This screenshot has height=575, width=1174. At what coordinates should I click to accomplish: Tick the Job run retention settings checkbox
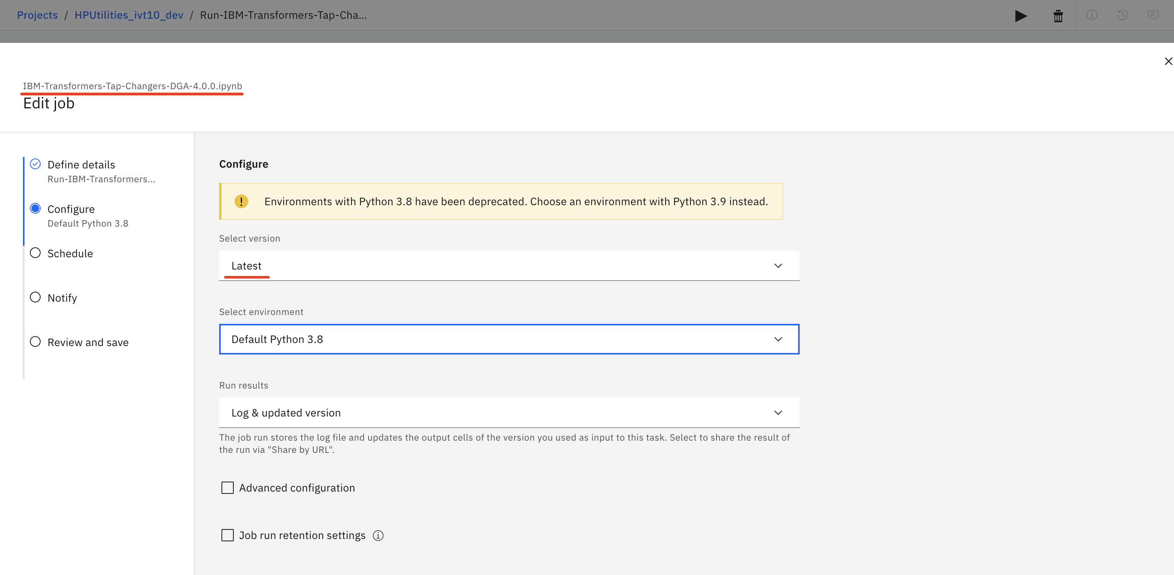pyautogui.click(x=228, y=535)
